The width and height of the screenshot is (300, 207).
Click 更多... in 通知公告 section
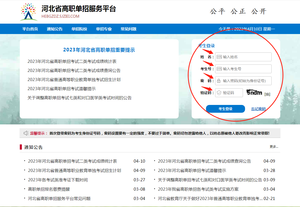(x=274, y=147)
